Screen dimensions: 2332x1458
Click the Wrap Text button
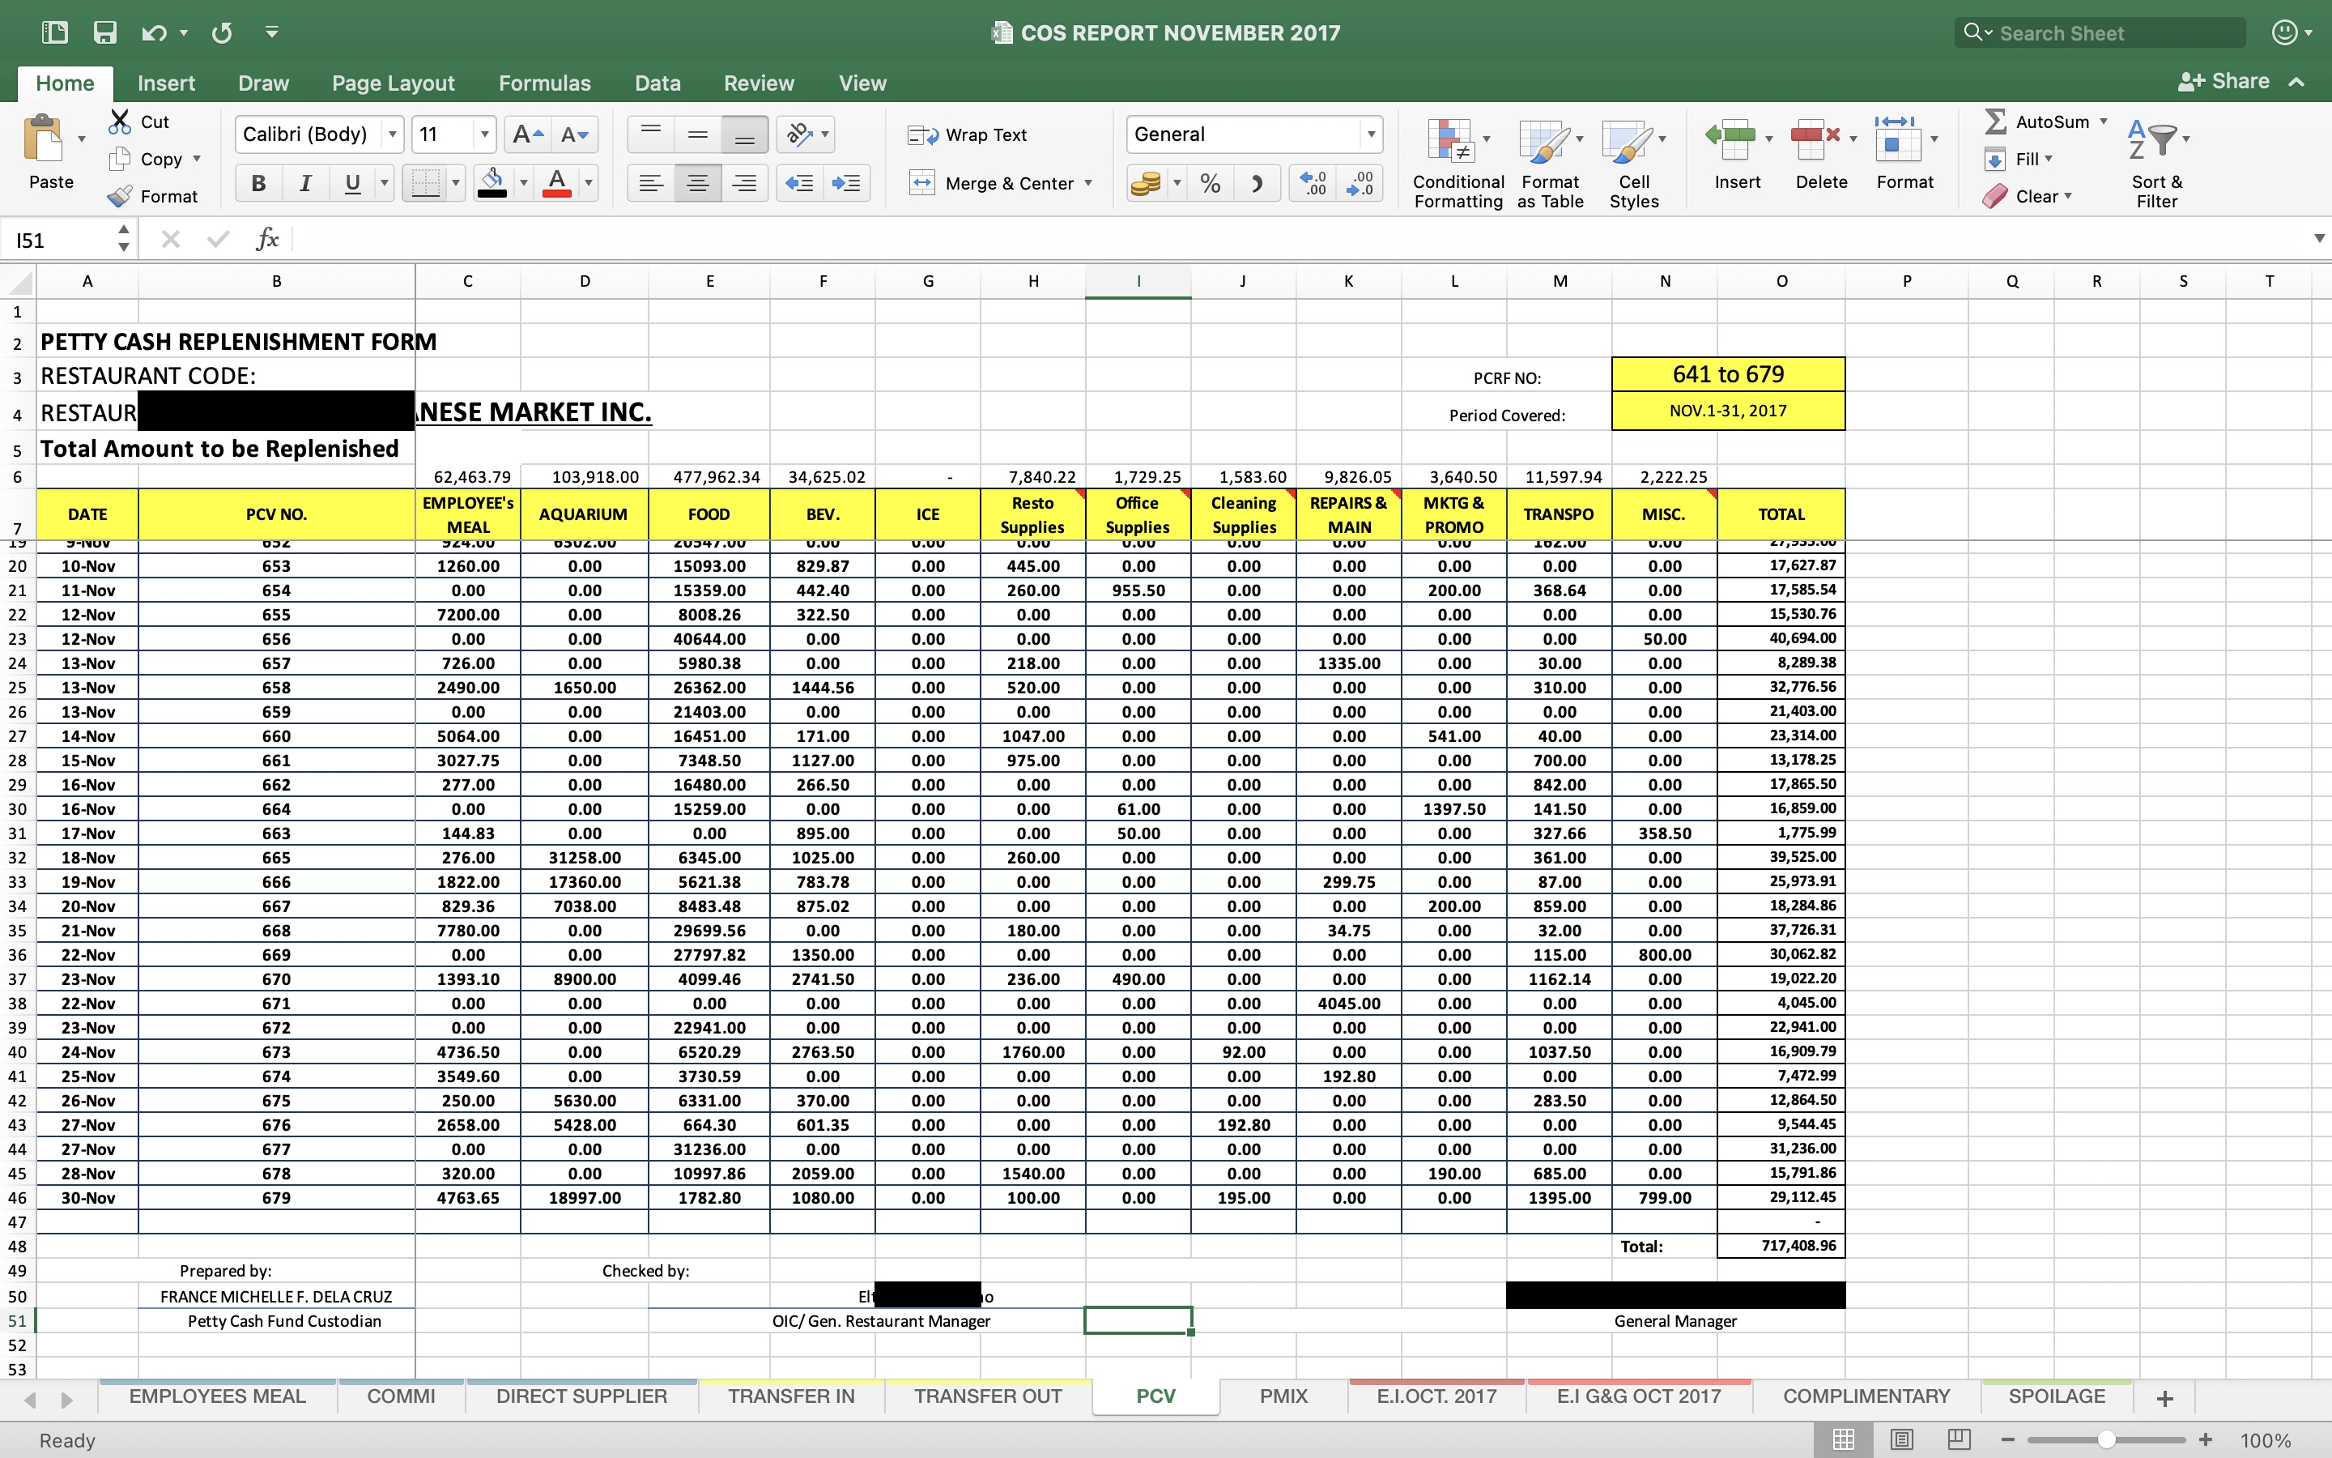click(968, 135)
